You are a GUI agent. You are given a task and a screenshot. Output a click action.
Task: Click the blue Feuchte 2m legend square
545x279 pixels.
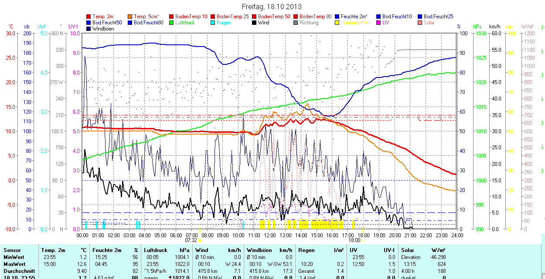point(337,17)
